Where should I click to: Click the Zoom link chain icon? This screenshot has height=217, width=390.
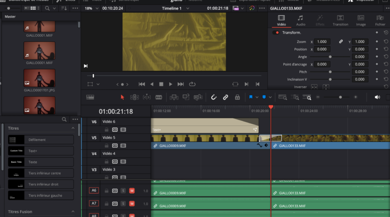pyautogui.click(x=341, y=41)
